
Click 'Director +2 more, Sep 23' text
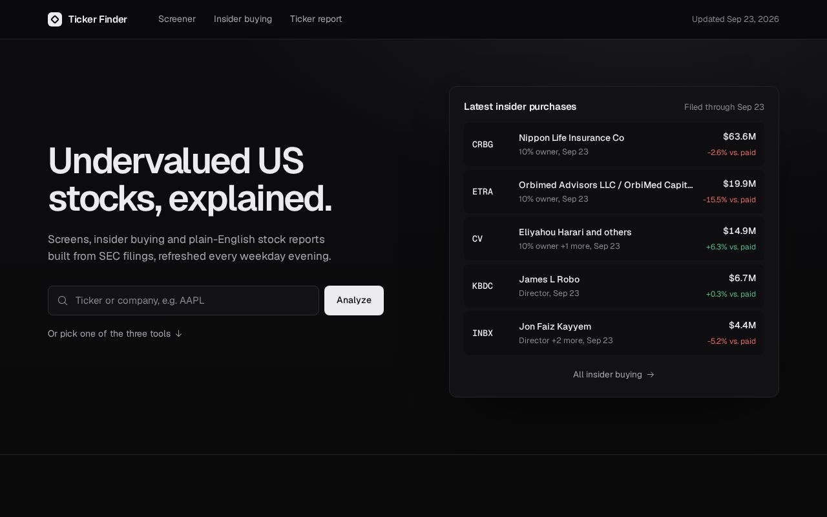(x=566, y=341)
